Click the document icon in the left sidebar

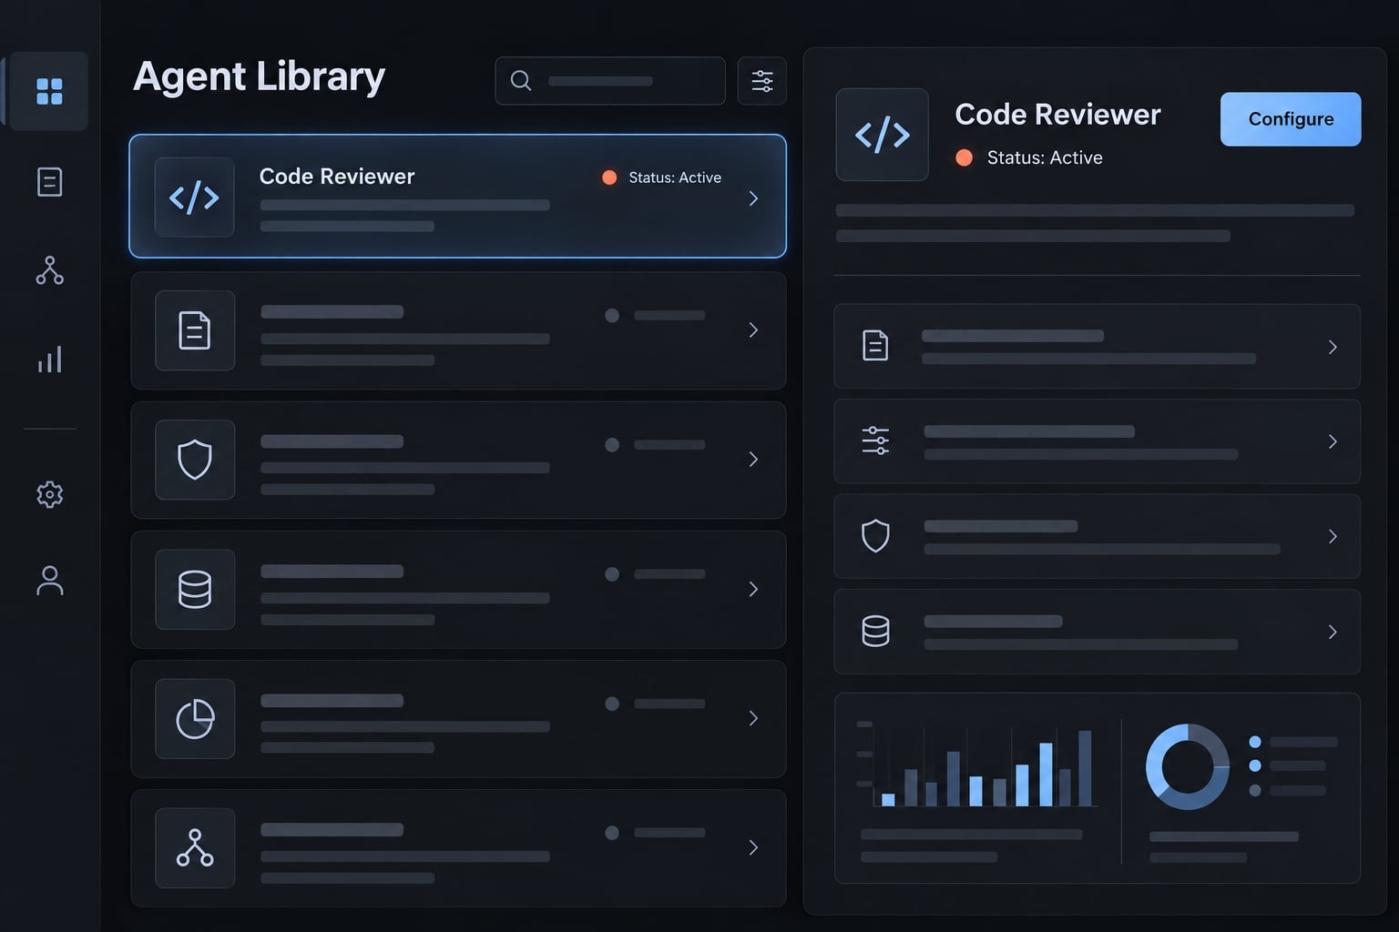point(49,182)
